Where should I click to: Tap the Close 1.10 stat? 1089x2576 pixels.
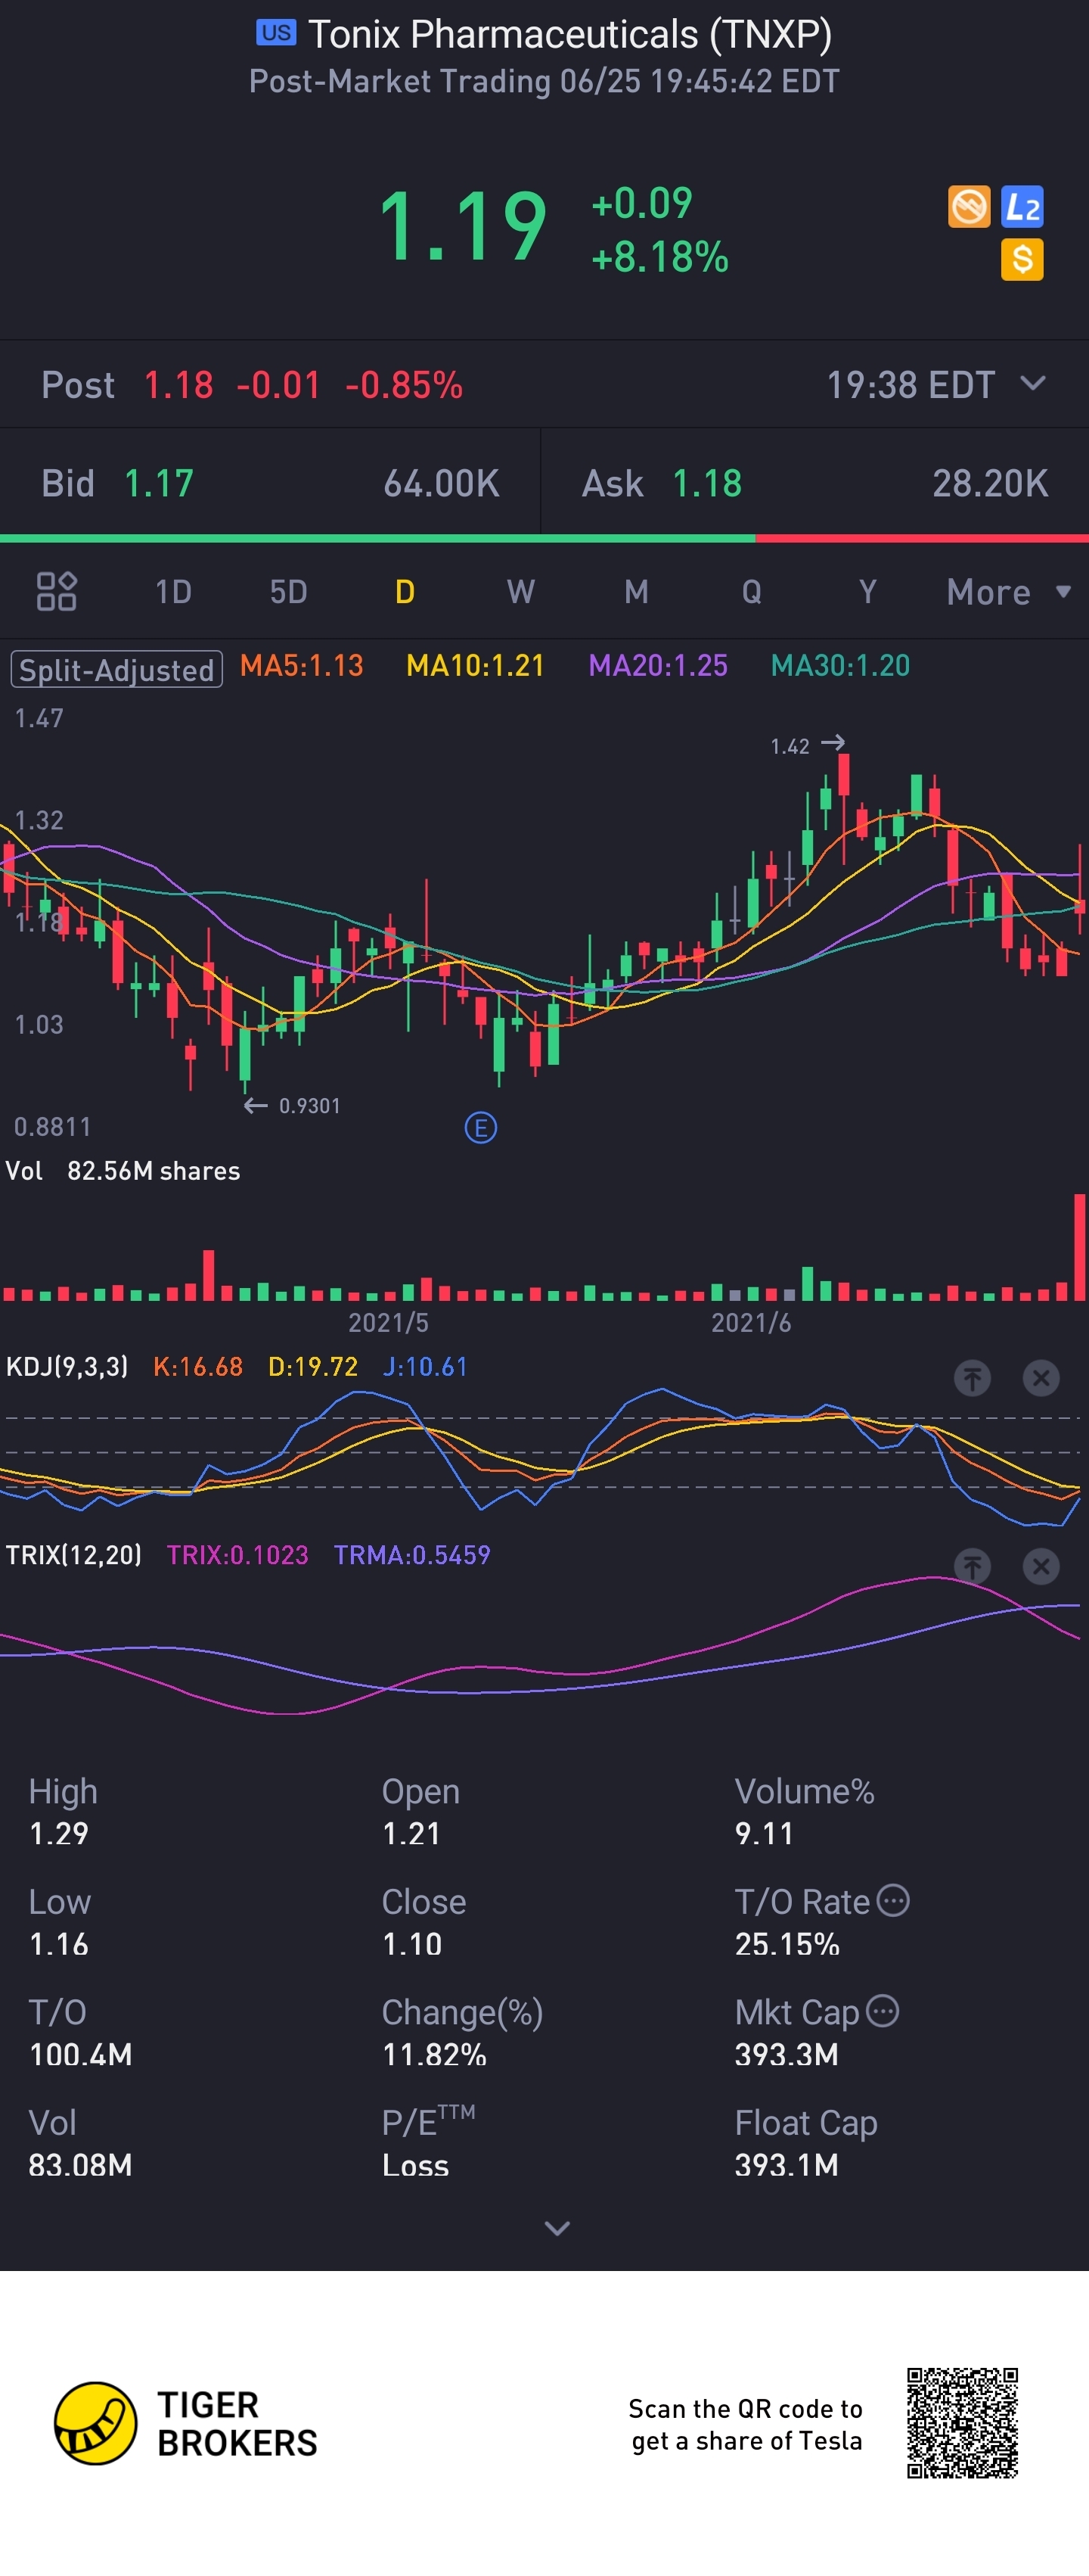point(423,1923)
